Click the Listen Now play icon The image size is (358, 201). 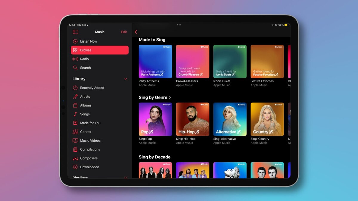click(75, 41)
